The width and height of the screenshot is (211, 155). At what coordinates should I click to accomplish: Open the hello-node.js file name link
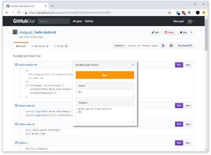pyautogui.click(x=27, y=106)
